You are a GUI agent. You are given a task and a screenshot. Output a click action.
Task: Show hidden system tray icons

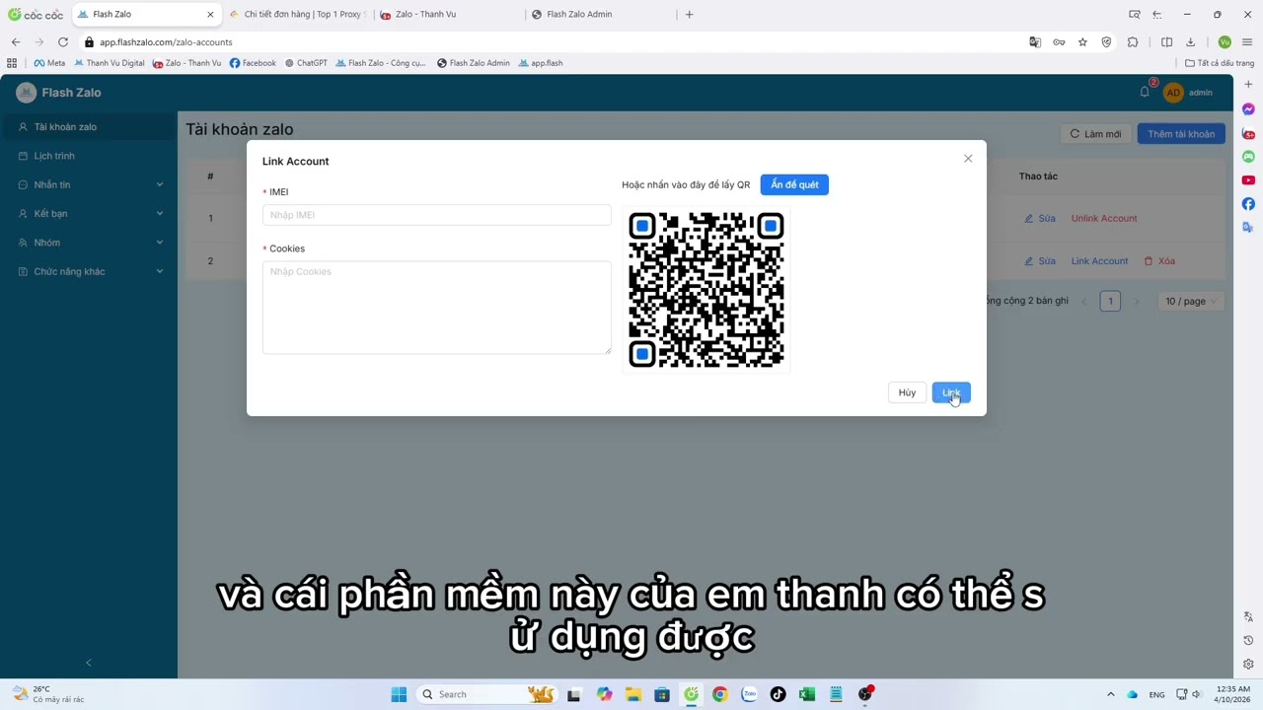click(x=1111, y=694)
